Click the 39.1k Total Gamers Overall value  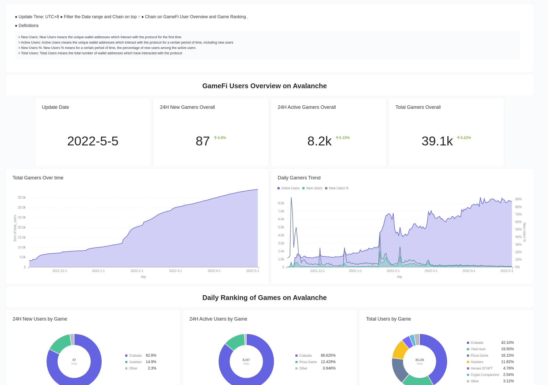[x=437, y=141]
